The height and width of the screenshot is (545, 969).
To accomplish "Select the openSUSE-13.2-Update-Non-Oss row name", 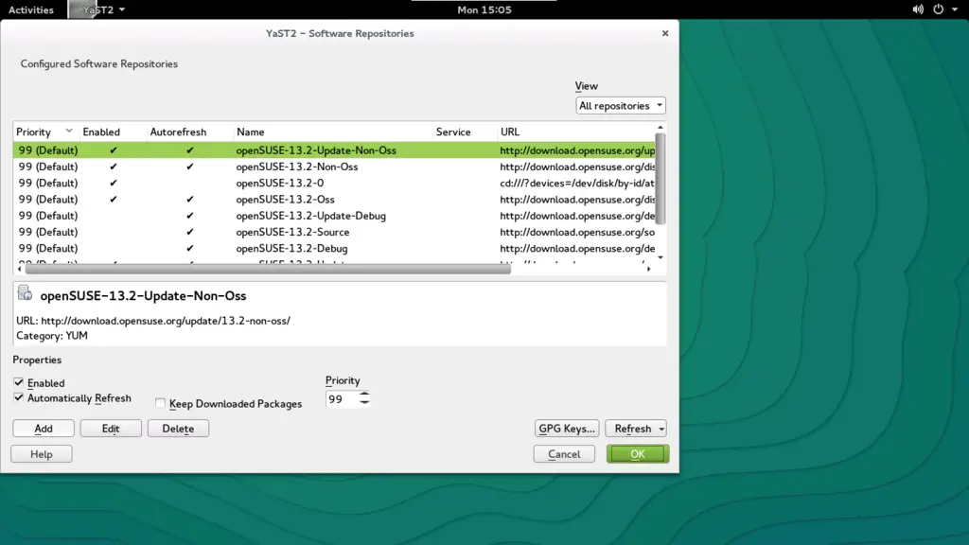I will point(316,150).
